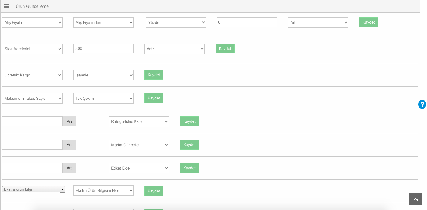
Task: Open the Alış Fiyatından dropdown
Action: click(104, 22)
